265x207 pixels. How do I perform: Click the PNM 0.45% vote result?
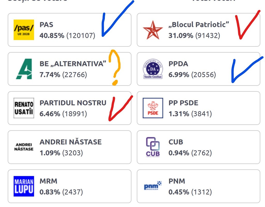(x=190, y=192)
